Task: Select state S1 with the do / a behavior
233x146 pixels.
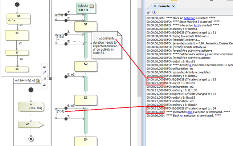Action: 19,19
